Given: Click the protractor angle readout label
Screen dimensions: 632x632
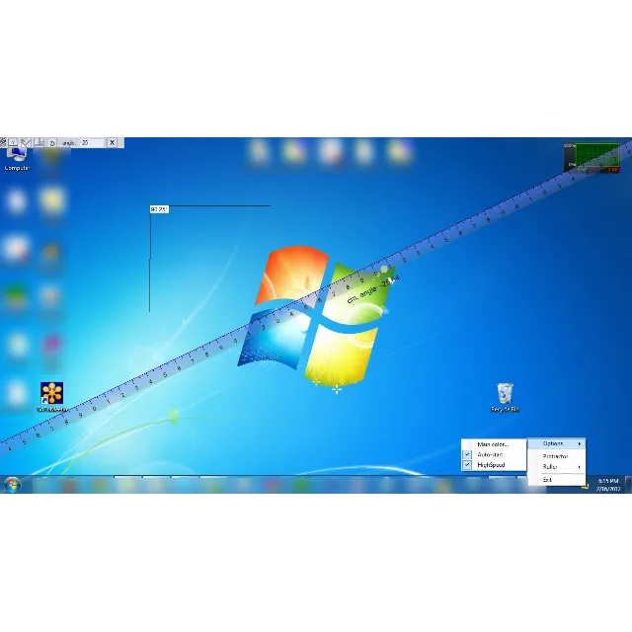Looking at the screenshot, I should [159, 209].
